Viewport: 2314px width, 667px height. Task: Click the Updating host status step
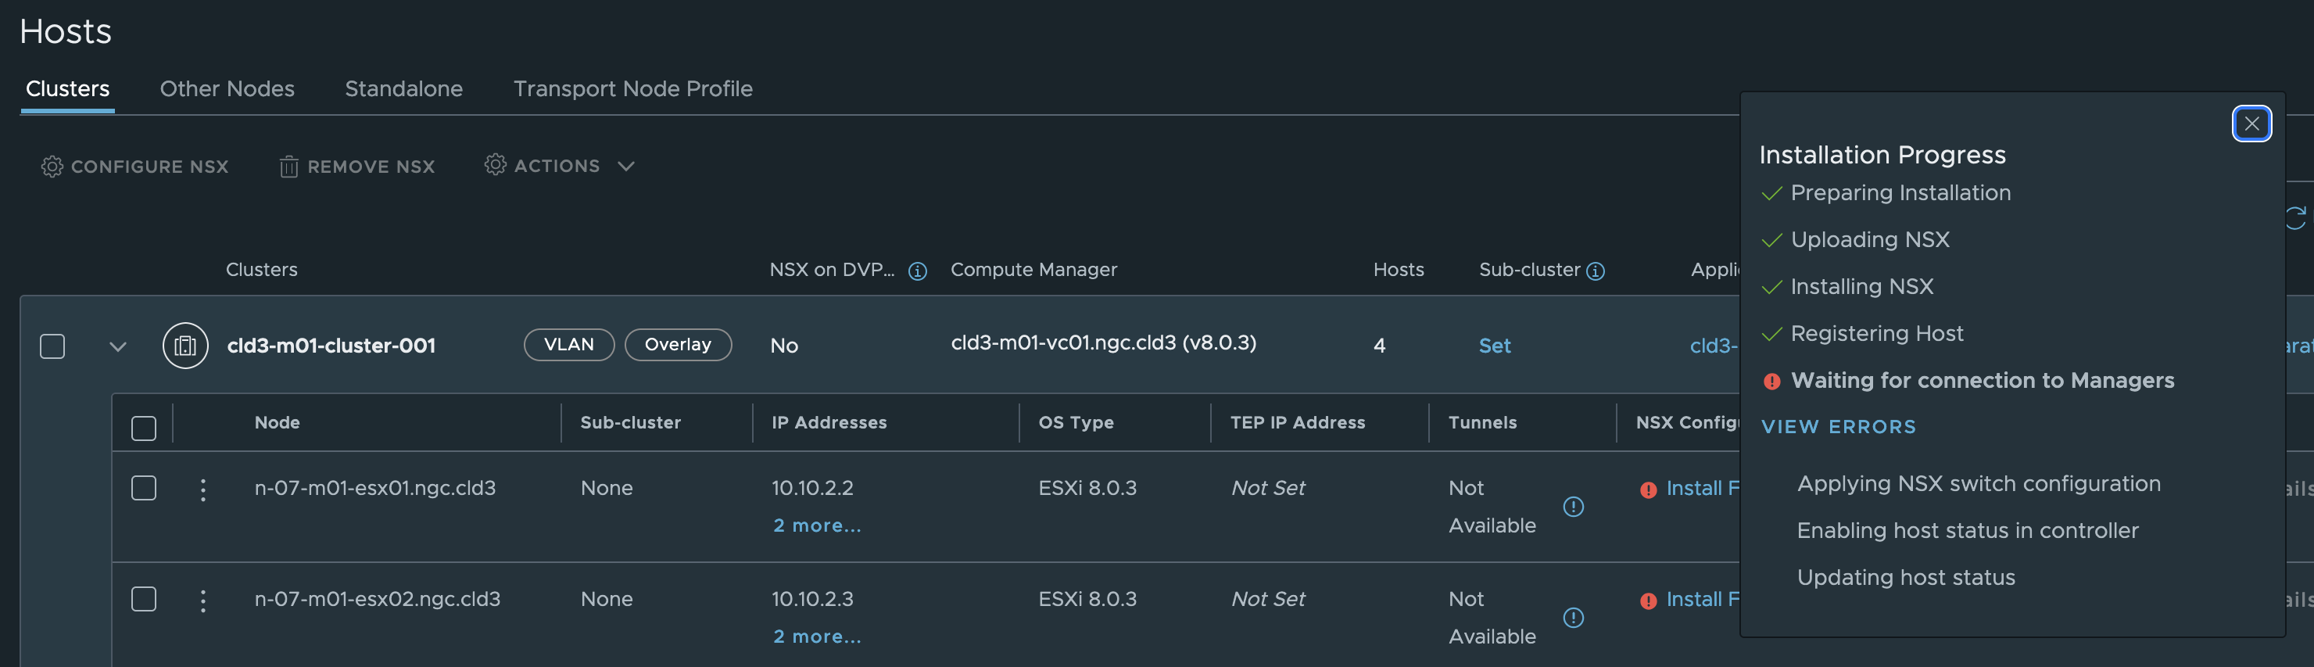pyautogui.click(x=1905, y=577)
